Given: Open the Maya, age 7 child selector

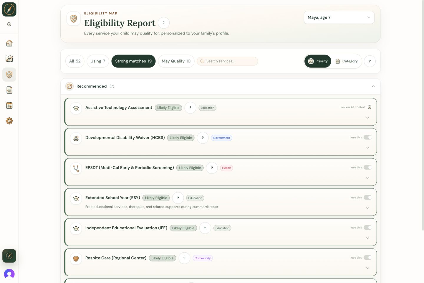Looking at the screenshot, I should [339, 17].
